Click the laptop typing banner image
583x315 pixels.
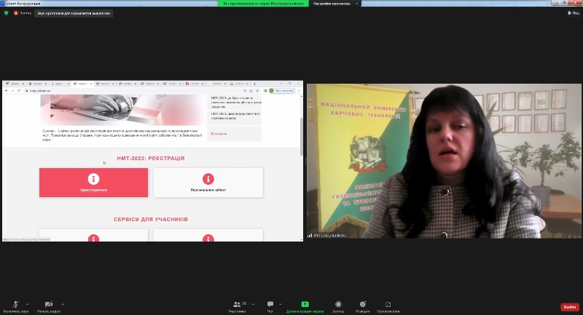click(x=122, y=110)
